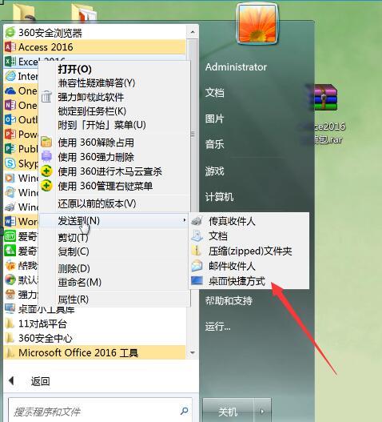382x422 pixels.
Task: Click the zipped folder icon
Action: [197, 251]
